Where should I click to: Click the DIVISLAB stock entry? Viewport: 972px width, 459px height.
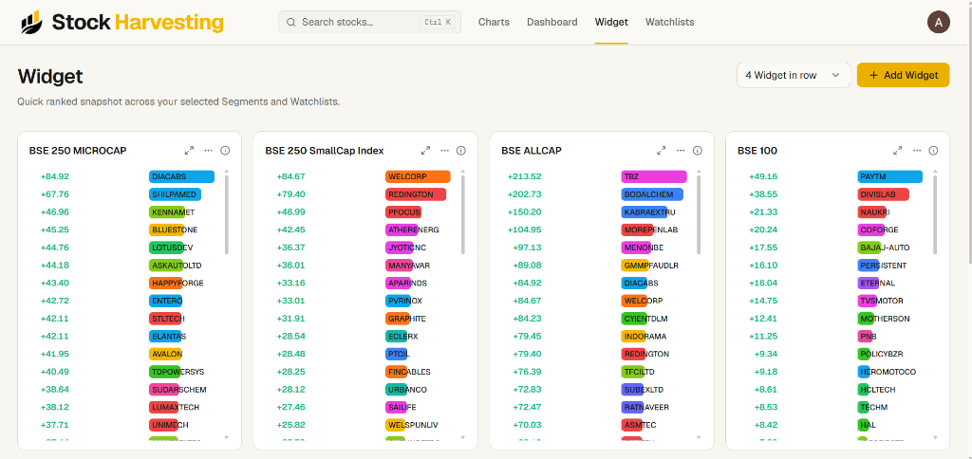[884, 194]
